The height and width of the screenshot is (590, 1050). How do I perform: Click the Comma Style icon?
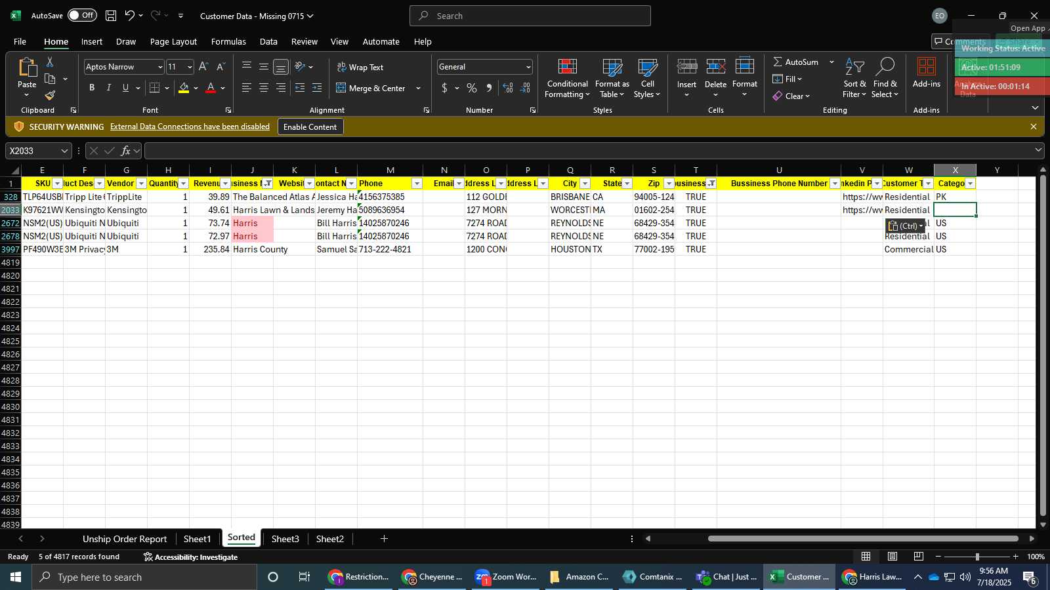pos(489,88)
